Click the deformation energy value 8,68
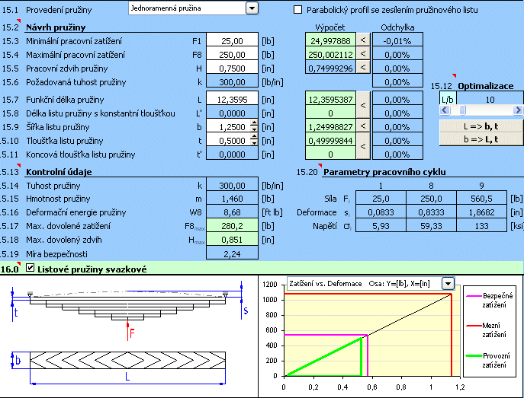524x398 pixels. click(x=232, y=212)
